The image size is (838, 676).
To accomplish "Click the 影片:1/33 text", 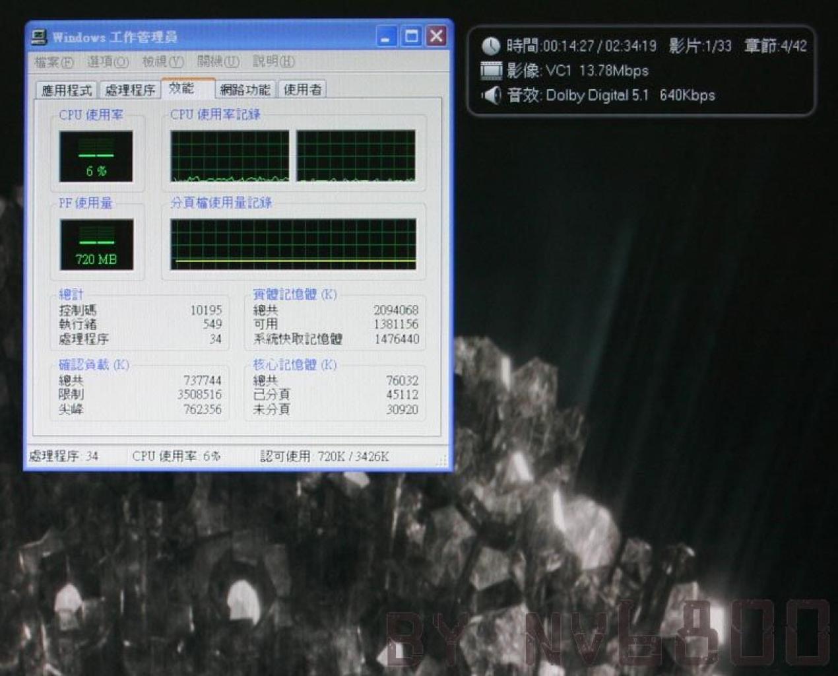I will 700,46.
